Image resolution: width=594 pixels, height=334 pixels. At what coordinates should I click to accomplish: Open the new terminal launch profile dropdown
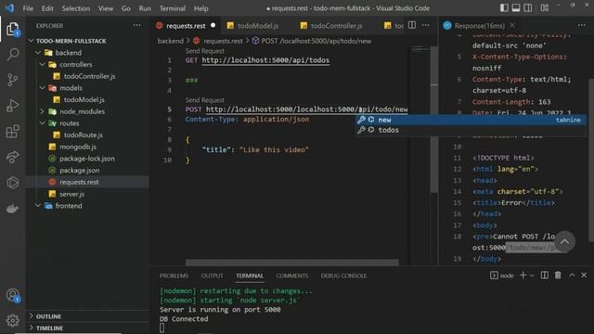coord(532,276)
